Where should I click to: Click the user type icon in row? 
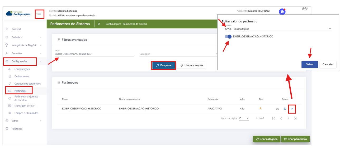(x=260, y=108)
